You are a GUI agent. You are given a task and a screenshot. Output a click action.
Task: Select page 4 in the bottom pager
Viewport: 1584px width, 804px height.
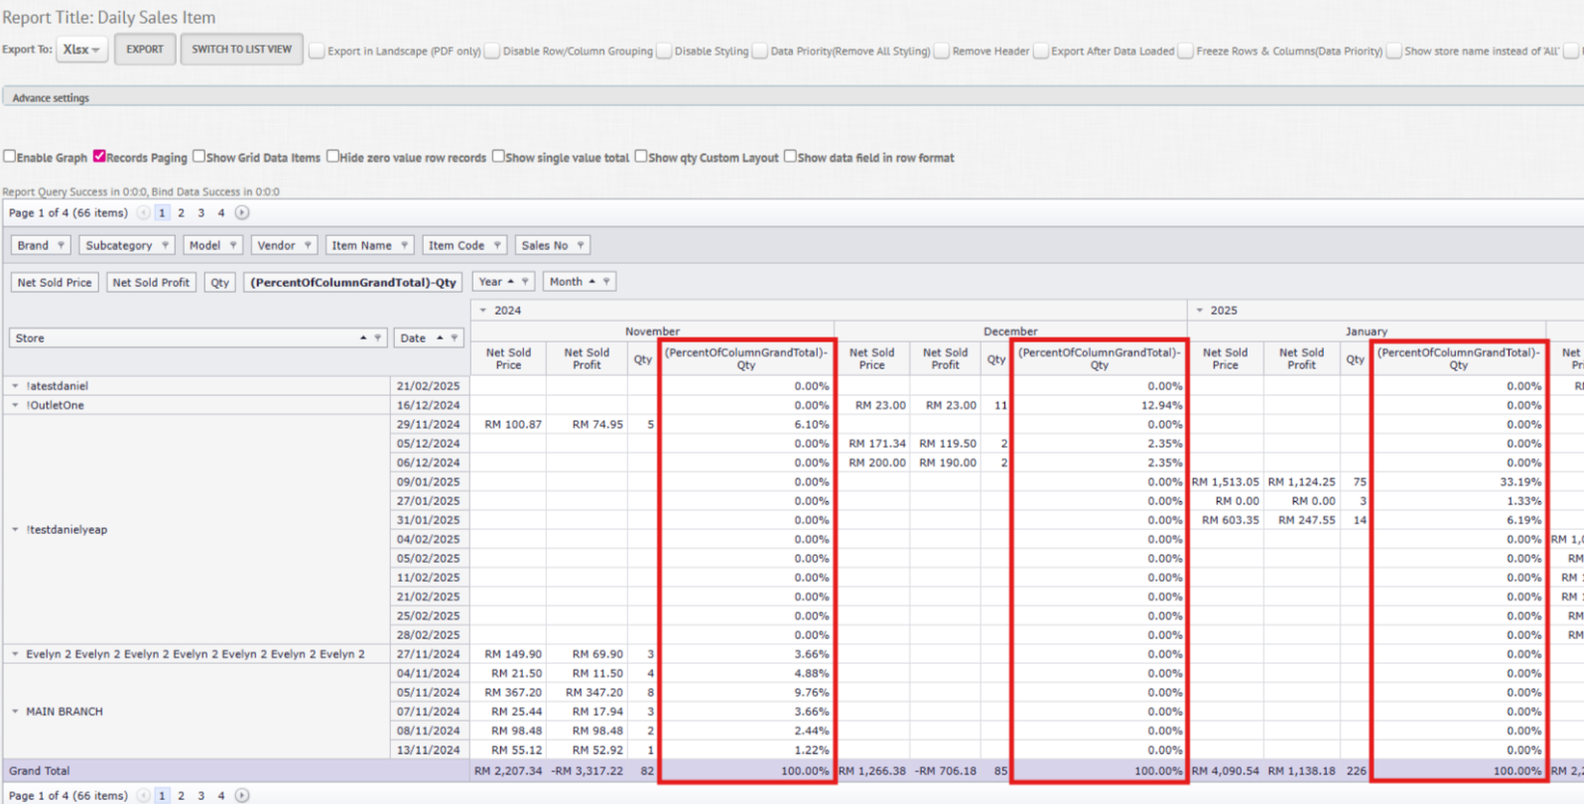(221, 795)
